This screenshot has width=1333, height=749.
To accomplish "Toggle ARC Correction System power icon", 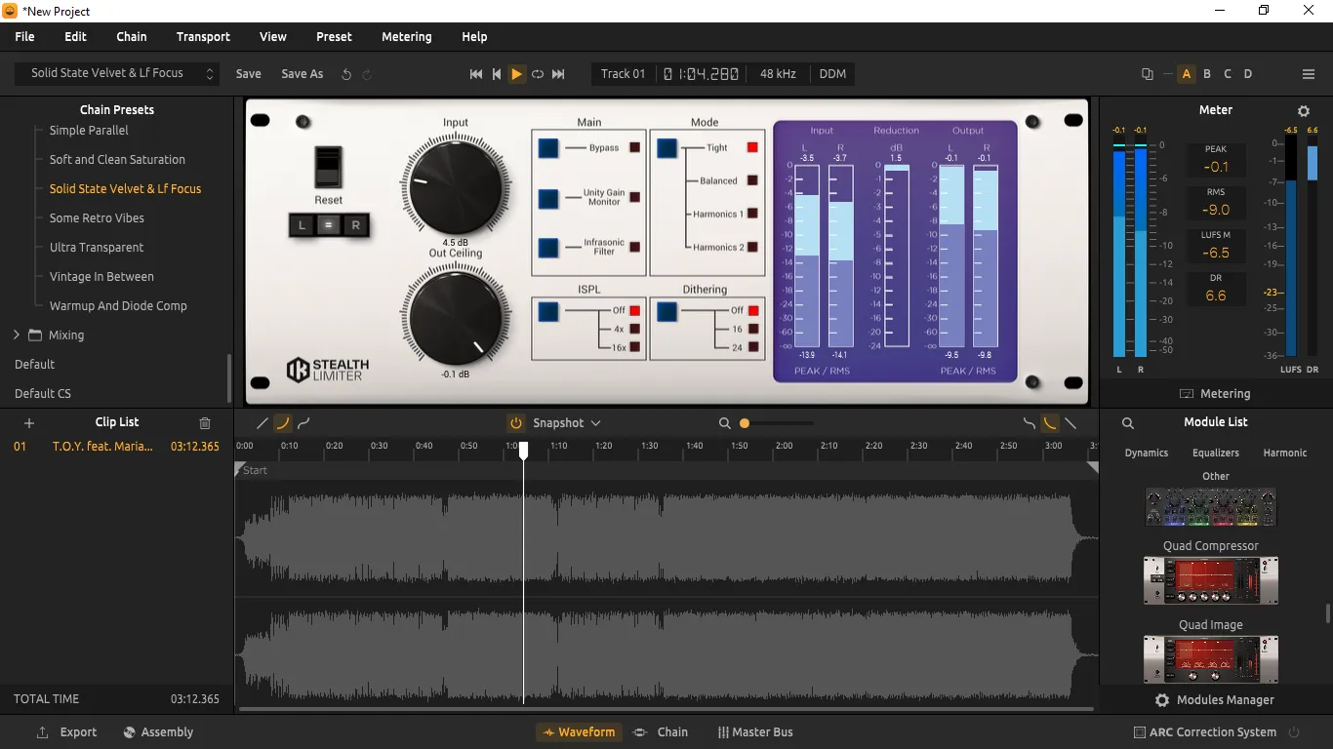I will coord(1295,732).
